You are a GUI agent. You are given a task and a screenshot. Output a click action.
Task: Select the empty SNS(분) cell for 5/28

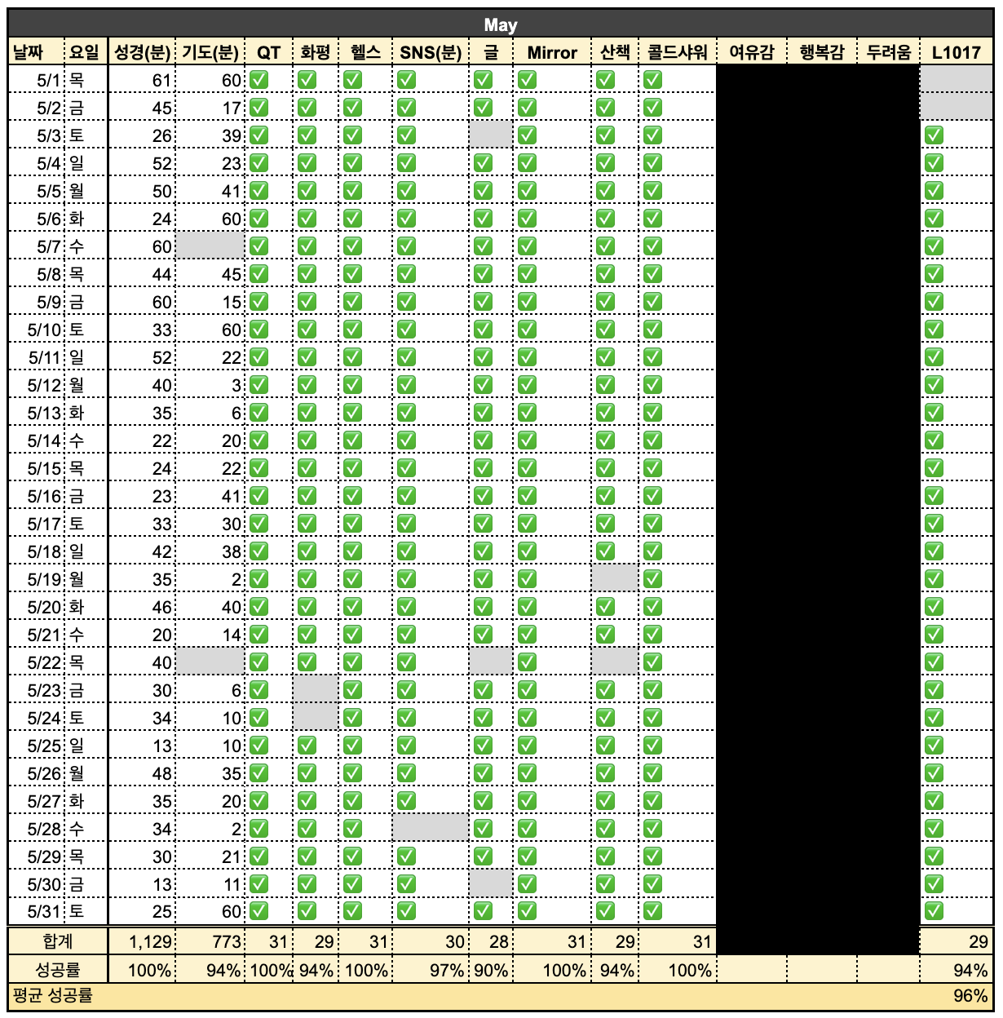[431, 829]
